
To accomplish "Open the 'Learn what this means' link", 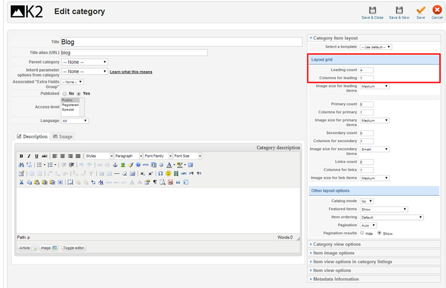I will click(x=131, y=72).
